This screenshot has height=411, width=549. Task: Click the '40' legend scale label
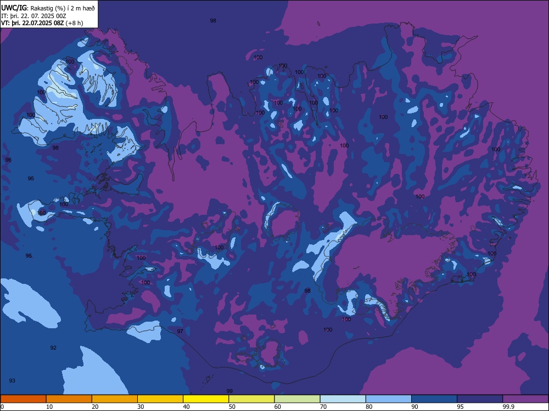click(186, 407)
